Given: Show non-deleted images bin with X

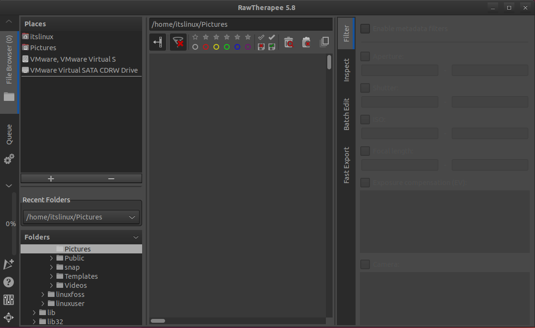Looking at the screenshot, I should (x=306, y=42).
